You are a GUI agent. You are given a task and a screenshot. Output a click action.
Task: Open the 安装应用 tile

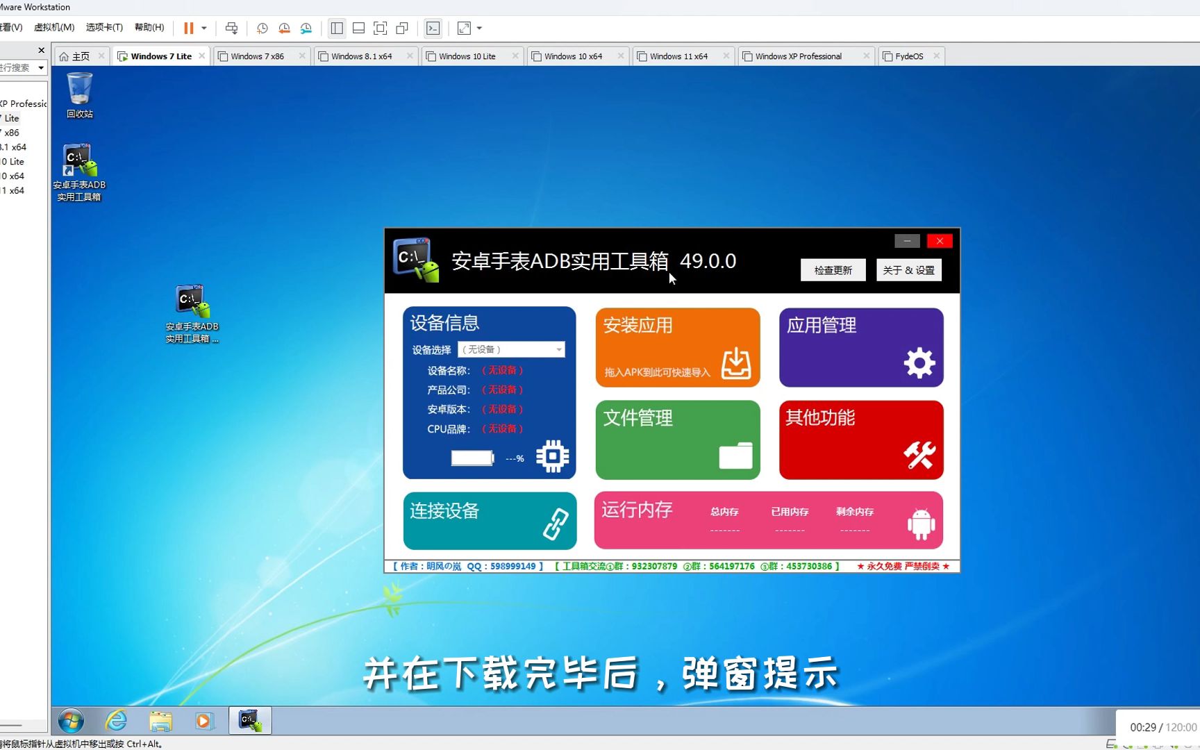pos(678,347)
